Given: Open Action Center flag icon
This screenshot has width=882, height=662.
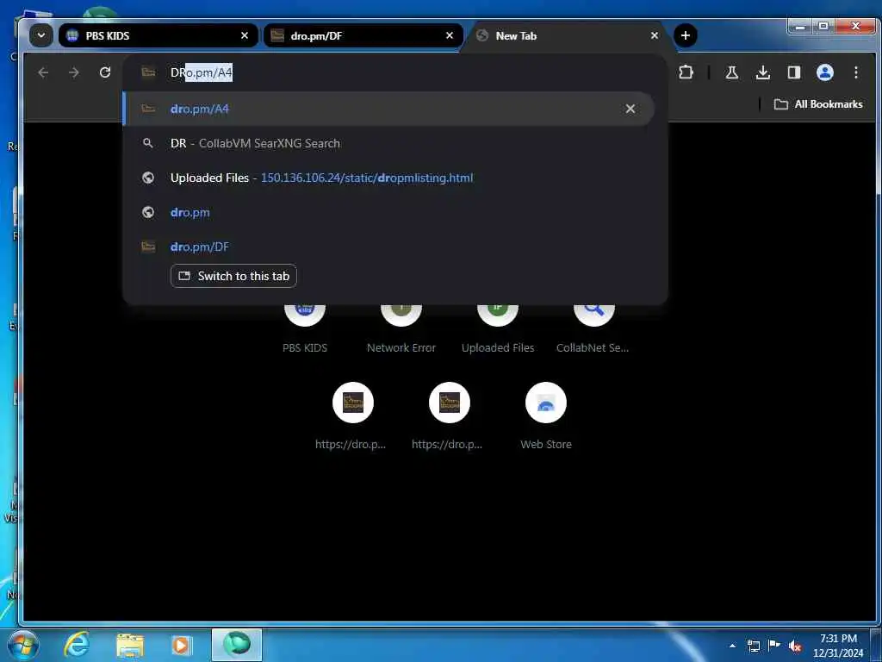Looking at the screenshot, I should (x=774, y=645).
